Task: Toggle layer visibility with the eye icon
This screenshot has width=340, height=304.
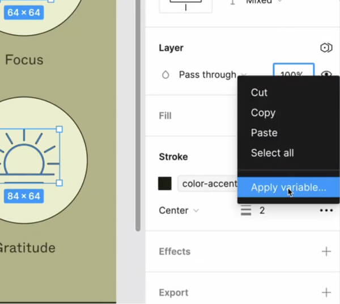Action: coord(326,74)
